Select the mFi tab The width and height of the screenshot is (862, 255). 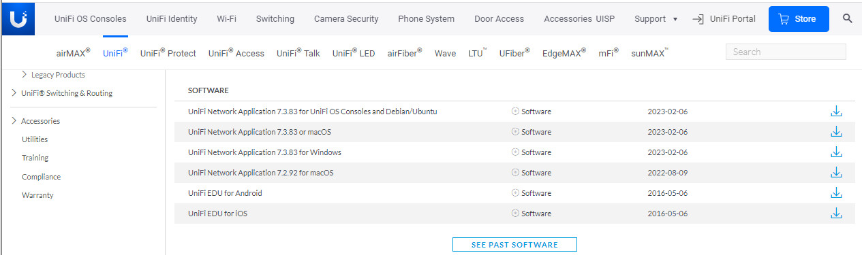tap(609, 52)
